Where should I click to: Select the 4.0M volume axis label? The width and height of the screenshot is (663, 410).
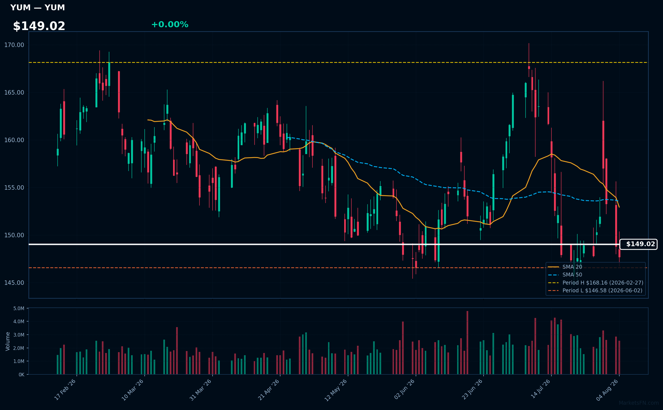coord(19,322)
